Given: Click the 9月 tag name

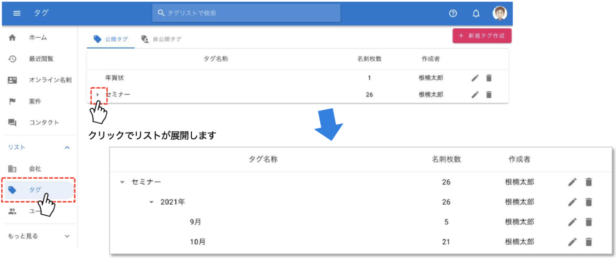Looking at the screenshot, I should click(x=195, y=222).
